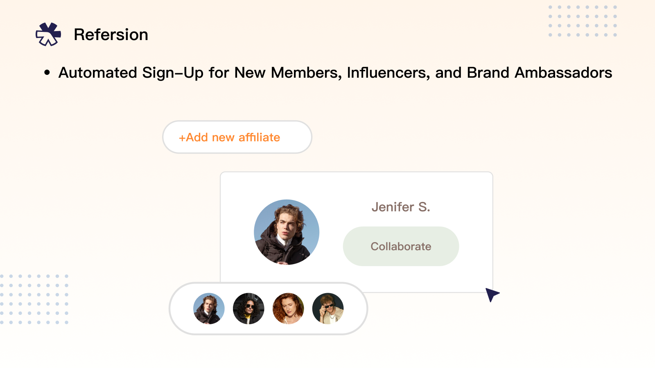Choose the red-haired woman avatar
The width and height of the screenshot is (655, 368).
coord(288,309)
